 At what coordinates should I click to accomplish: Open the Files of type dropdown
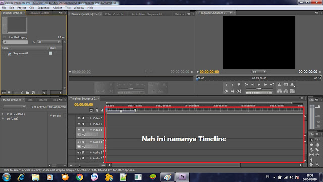coord(57,107)
